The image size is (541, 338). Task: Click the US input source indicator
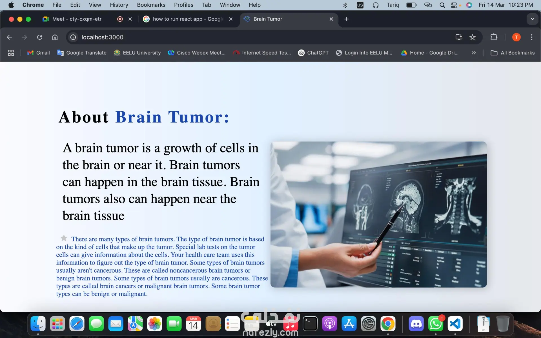360,5
